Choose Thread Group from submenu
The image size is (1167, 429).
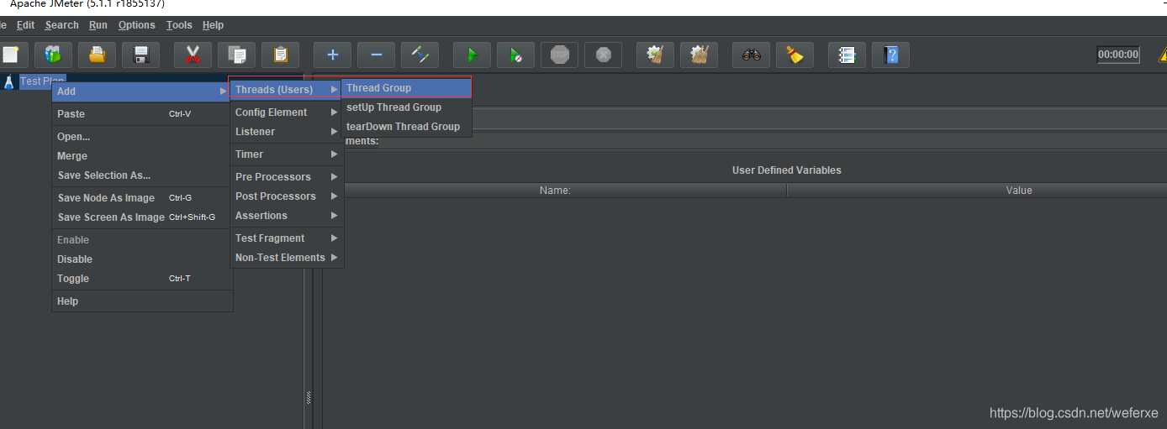point(407,88)
